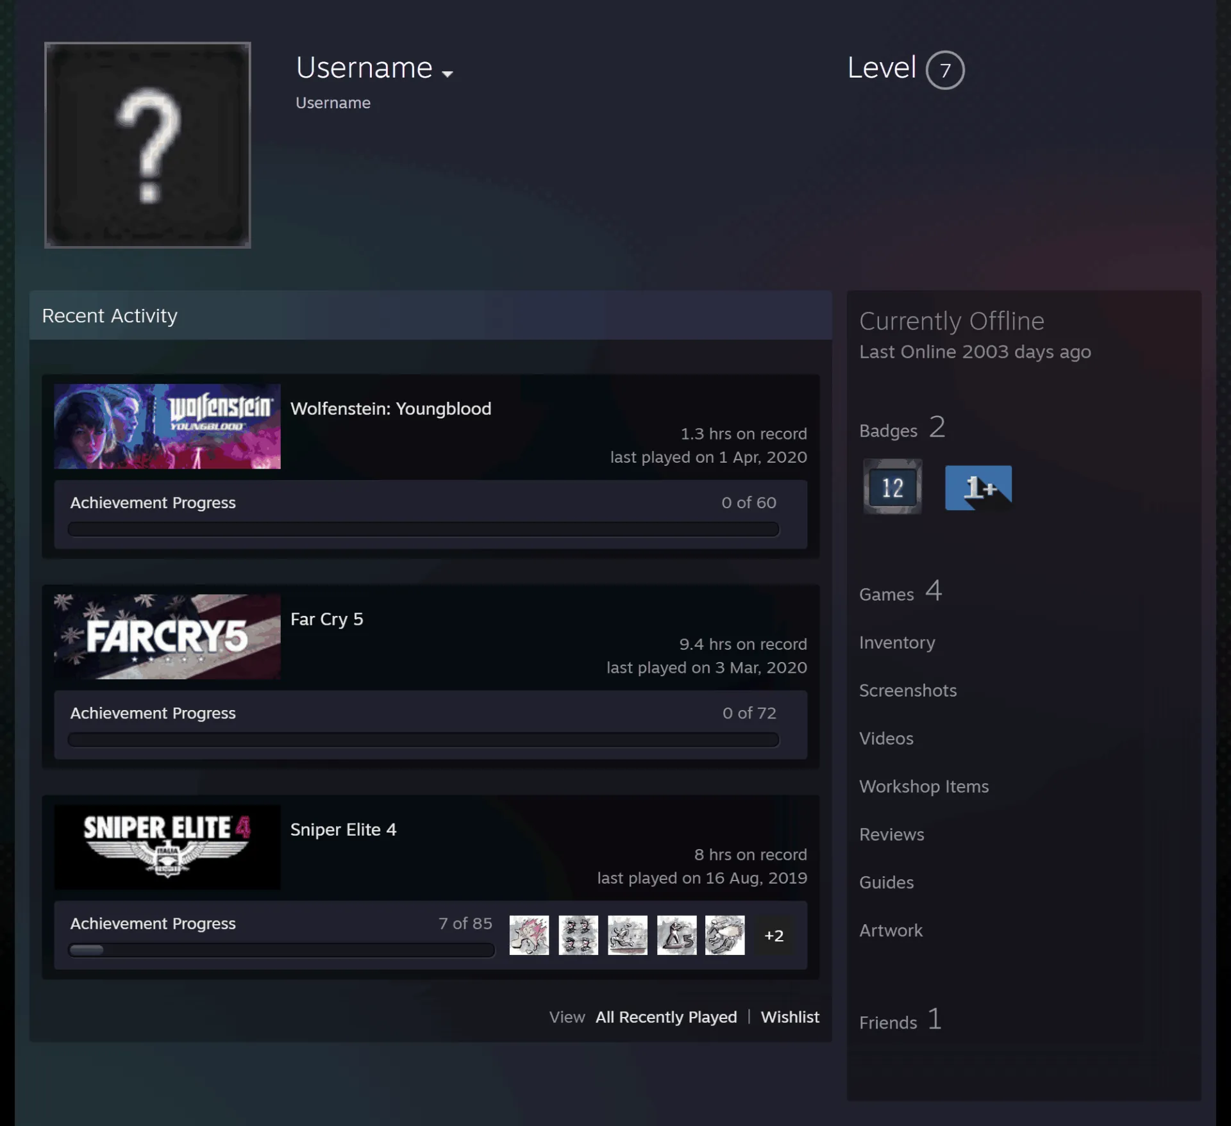Viewport: 1231px width, 1126px height.
Task: Open the Wishlist link
Action: (790, 1017)
